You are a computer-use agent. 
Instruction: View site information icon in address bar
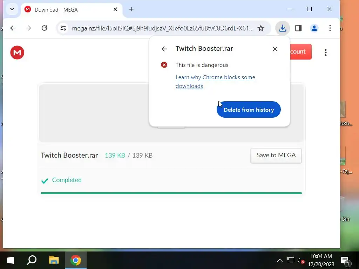click(x=63, y=28)
